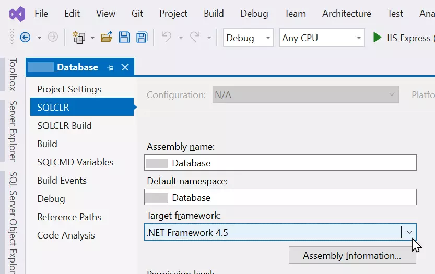Go to the Build properties page
The height and width of the screenshot is (274, 435).
click(47, 144)
